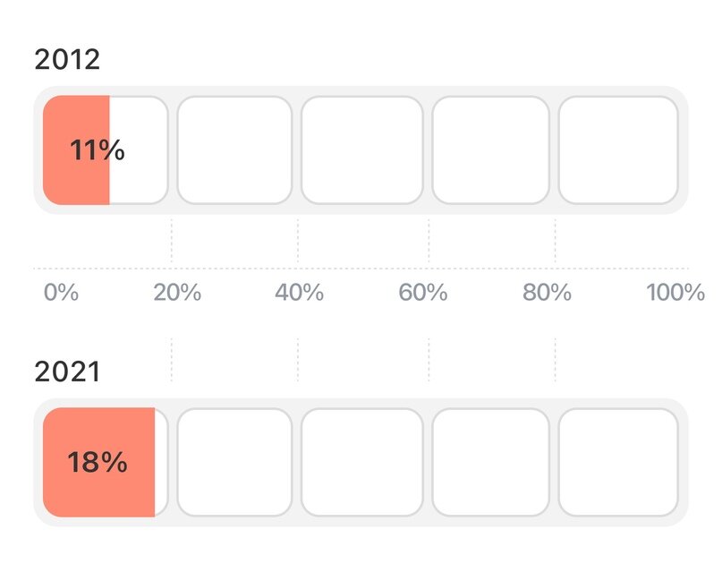Select the 2012 bar's last empty box
Screen dimensions: 722x572
618,150
